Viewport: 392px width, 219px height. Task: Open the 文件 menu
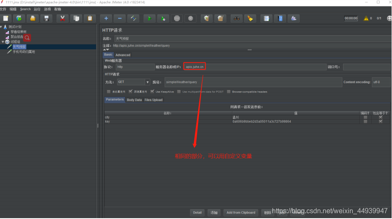[x=3, y=9]
